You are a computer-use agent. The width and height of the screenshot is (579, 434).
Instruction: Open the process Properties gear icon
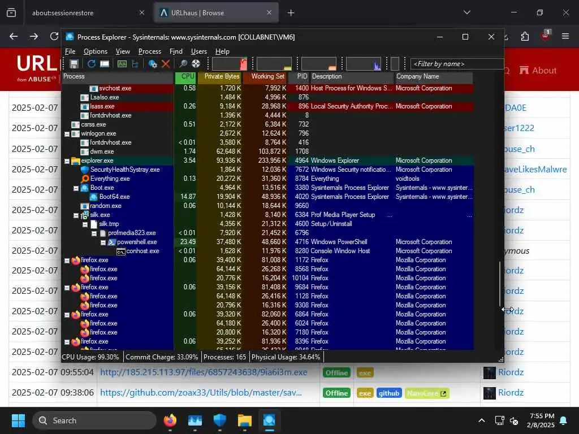coord(153,64)
